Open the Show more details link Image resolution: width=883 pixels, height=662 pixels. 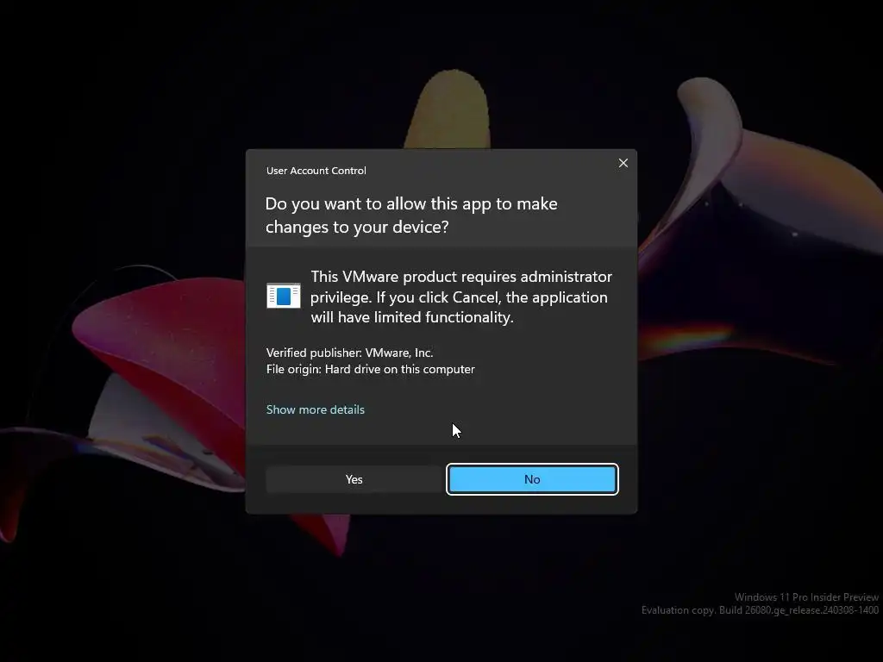pos(316,409)
